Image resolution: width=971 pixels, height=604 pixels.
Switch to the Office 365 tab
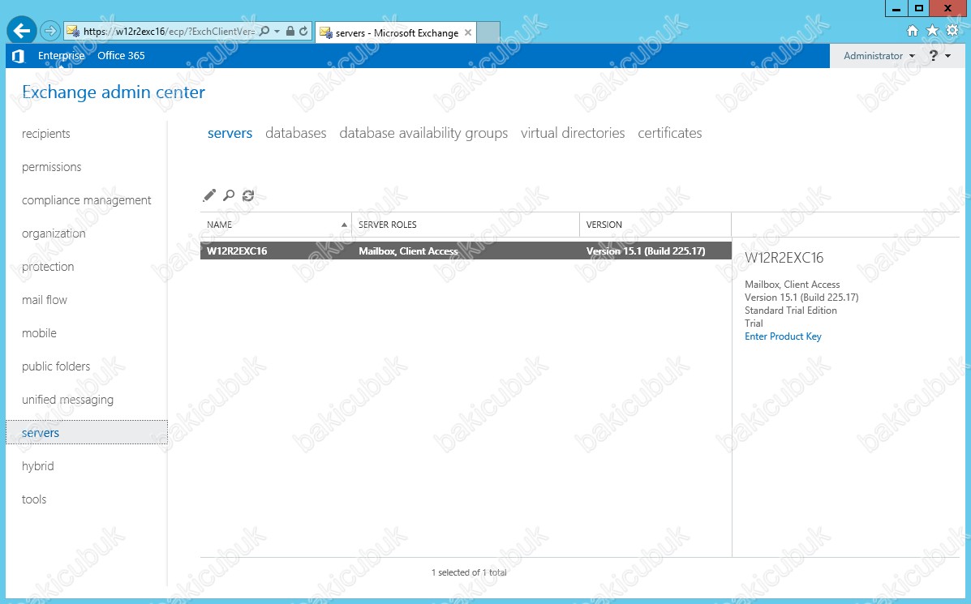tap(121, 56)
